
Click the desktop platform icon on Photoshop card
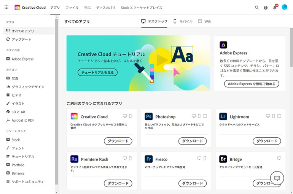click(x=194, y=116)
